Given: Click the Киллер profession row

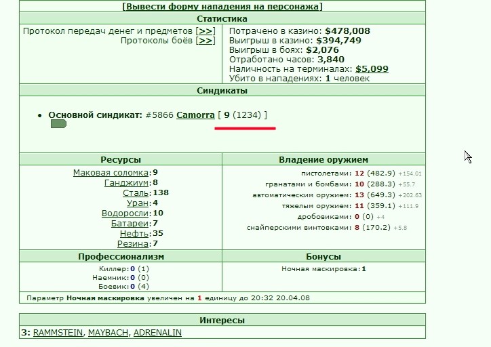Looking at the screenshot, I should pos(123,269).
